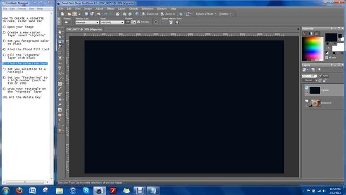Open the Adjust menu
This screenshot has height=195, width=346.
[99, 9]
